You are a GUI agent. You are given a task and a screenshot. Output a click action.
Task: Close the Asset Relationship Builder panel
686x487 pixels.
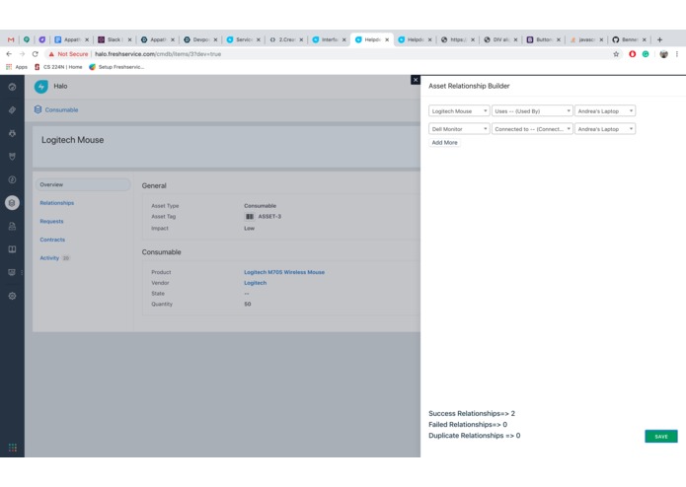pyautogui.click(x=416, y=80)
